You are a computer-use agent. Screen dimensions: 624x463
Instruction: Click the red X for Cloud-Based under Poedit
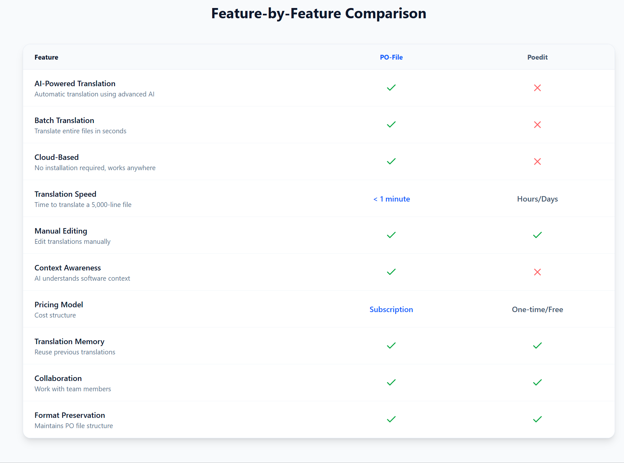pos(537,161)
